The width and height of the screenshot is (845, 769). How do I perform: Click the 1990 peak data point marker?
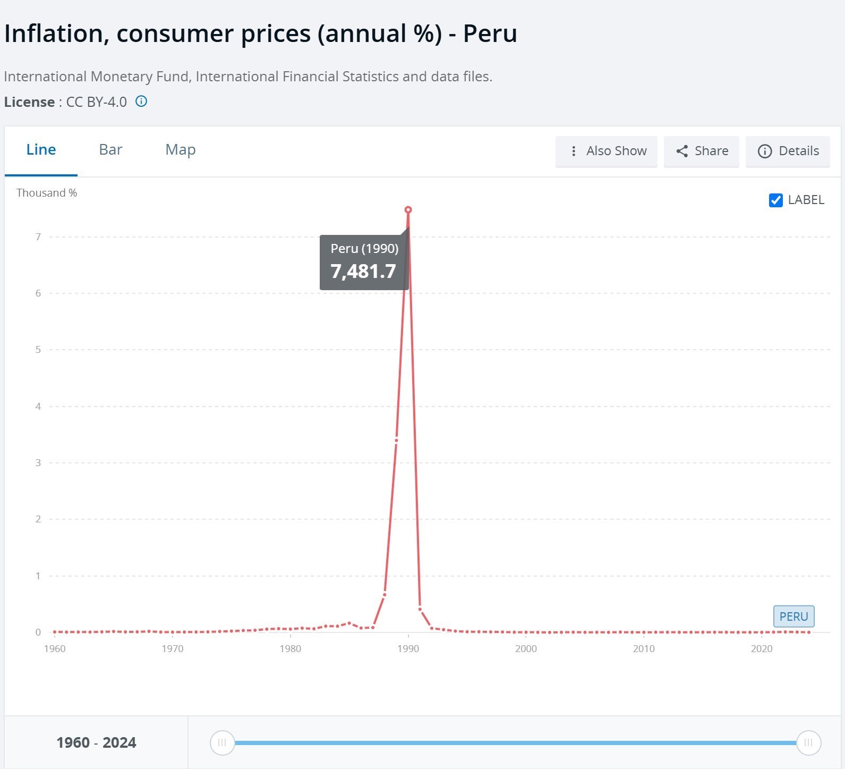click(408, 210)
